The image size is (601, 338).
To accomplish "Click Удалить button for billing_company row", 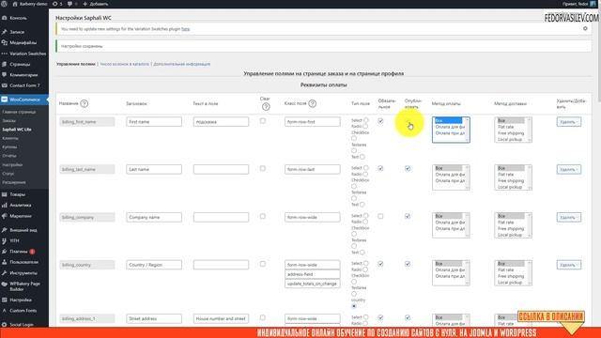I will [569, 217].
